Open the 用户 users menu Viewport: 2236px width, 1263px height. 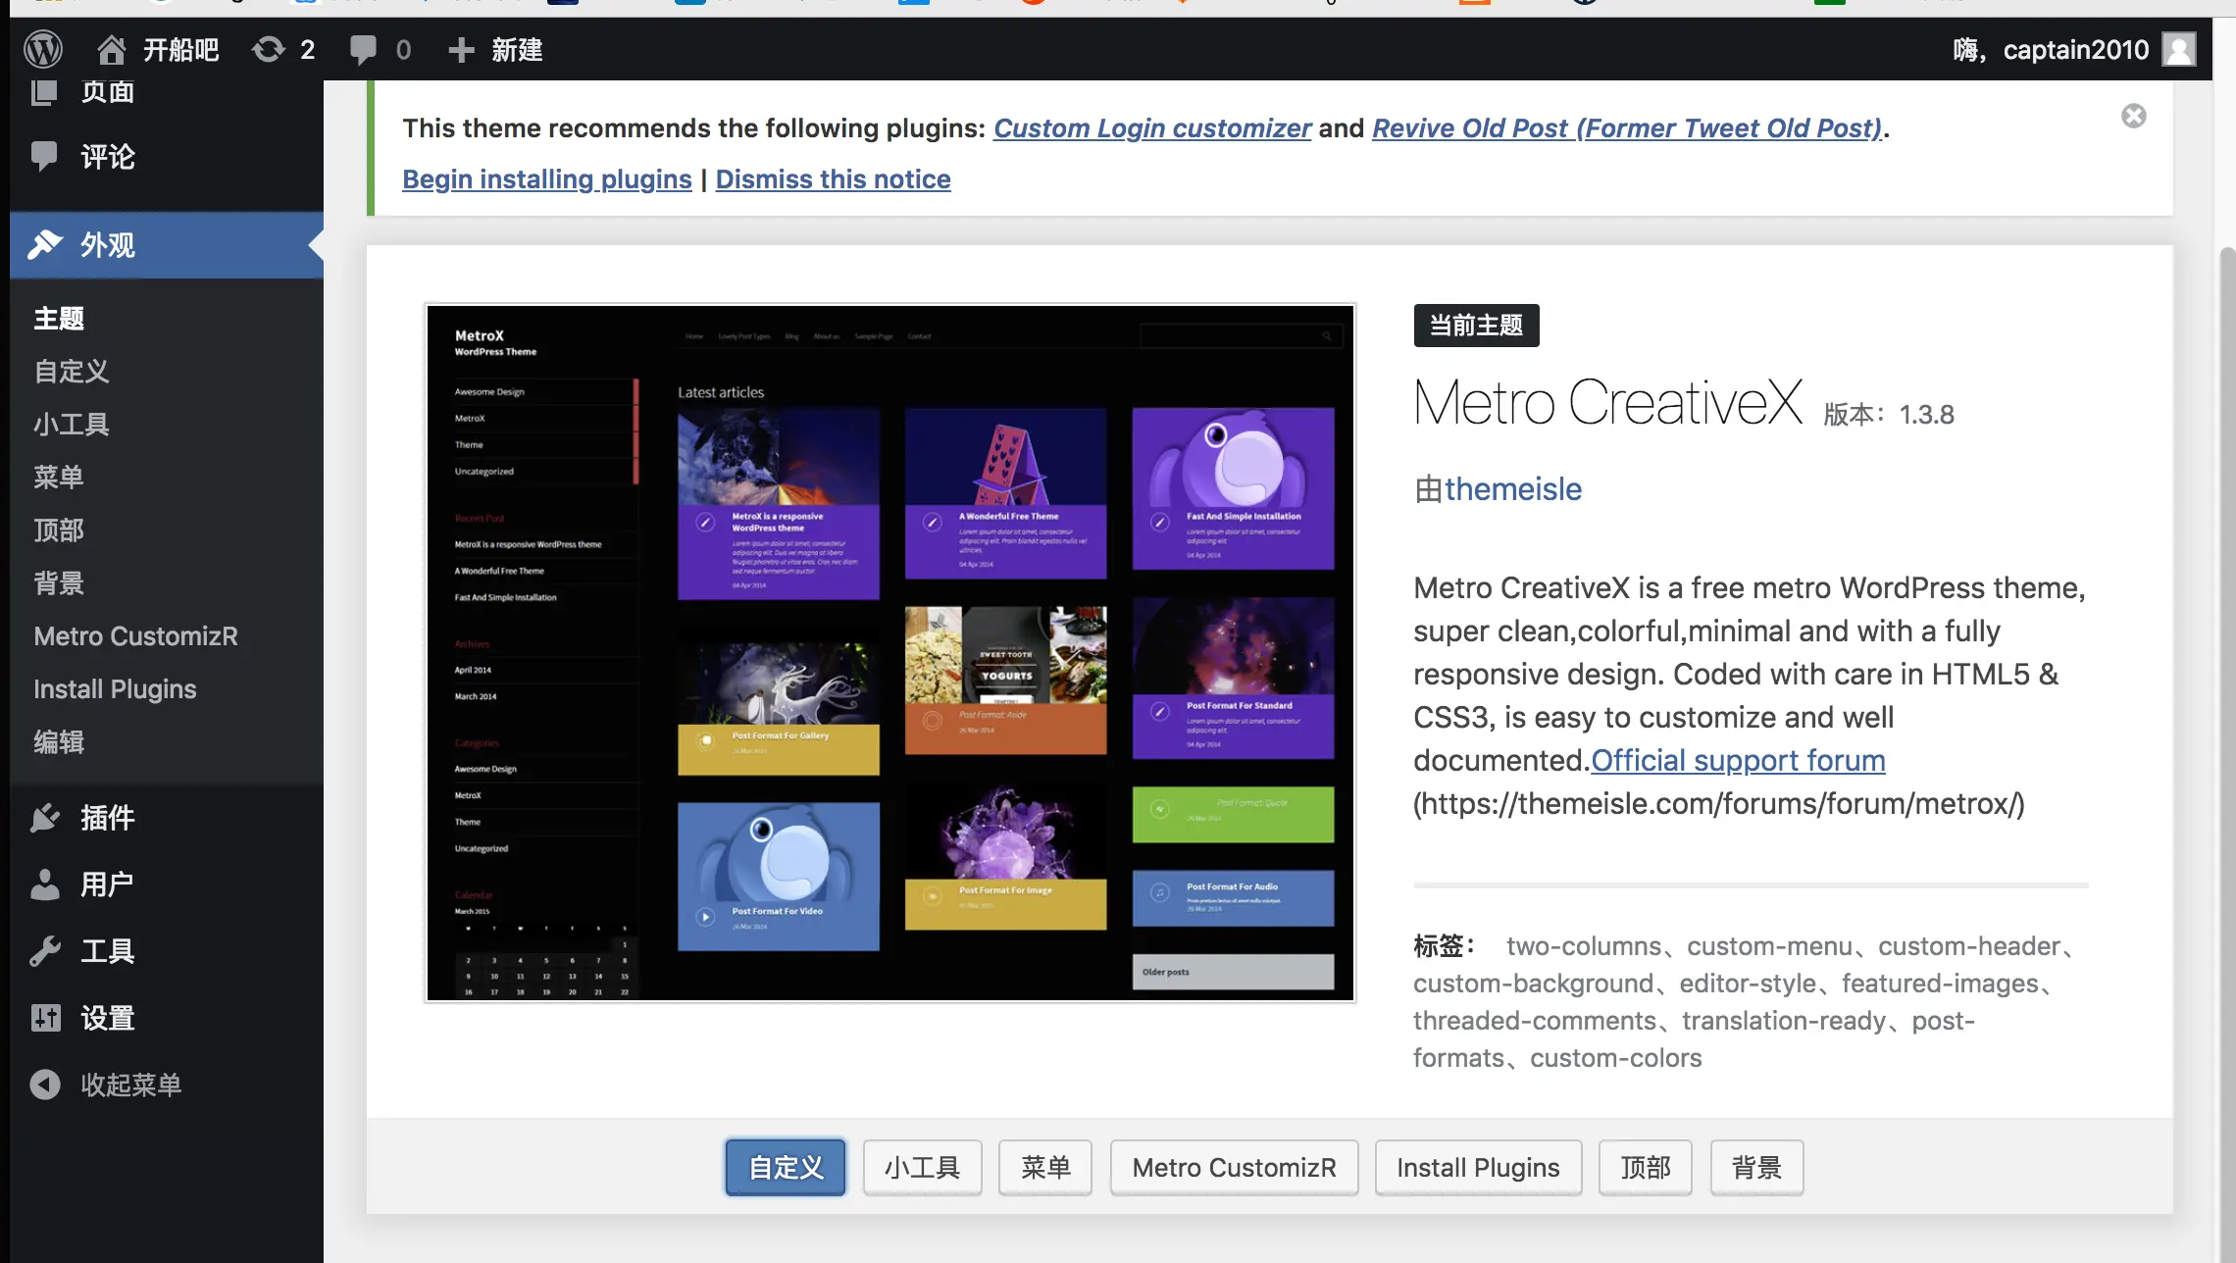107,884
